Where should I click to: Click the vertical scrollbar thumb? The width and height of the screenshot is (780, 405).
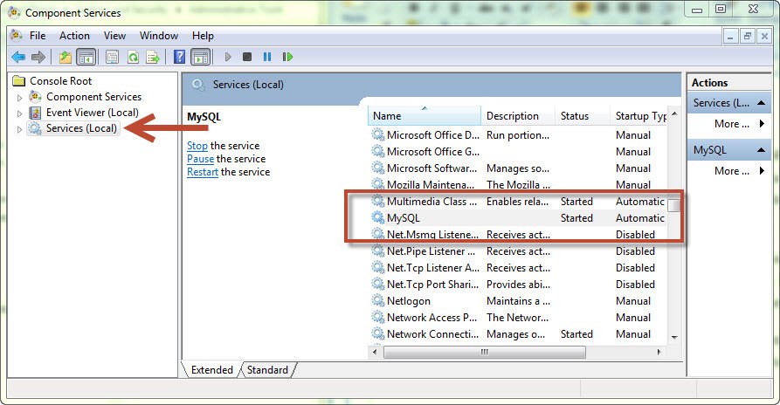[674, 205]
